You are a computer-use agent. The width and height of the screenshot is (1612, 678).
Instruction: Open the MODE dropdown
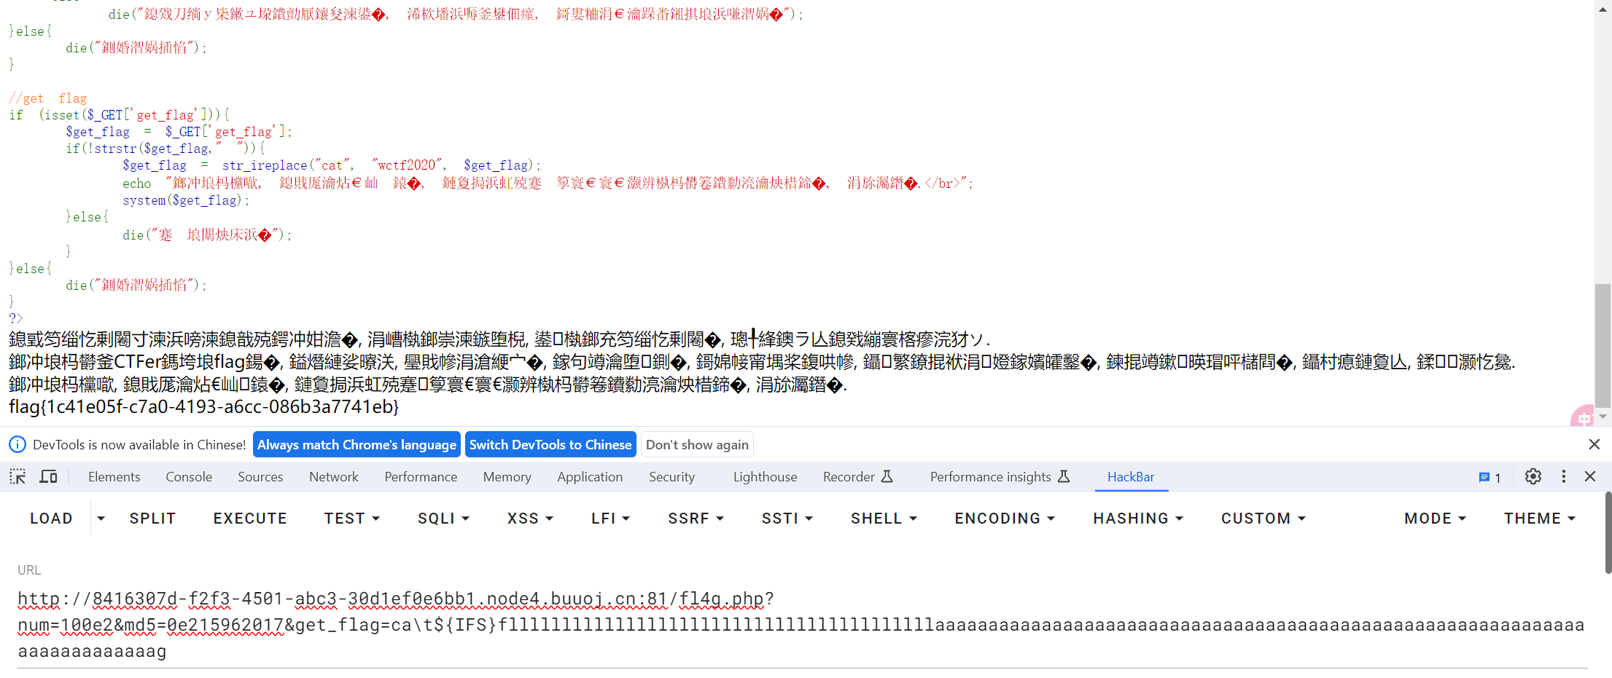[x=1436, y=519]
